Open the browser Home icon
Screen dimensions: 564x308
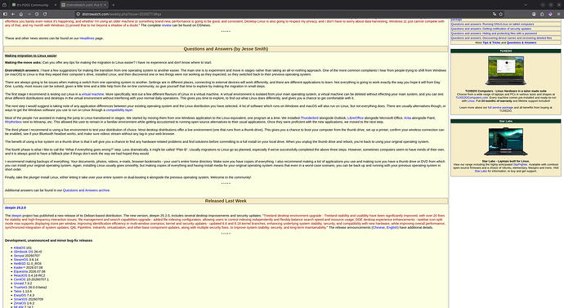21,14
